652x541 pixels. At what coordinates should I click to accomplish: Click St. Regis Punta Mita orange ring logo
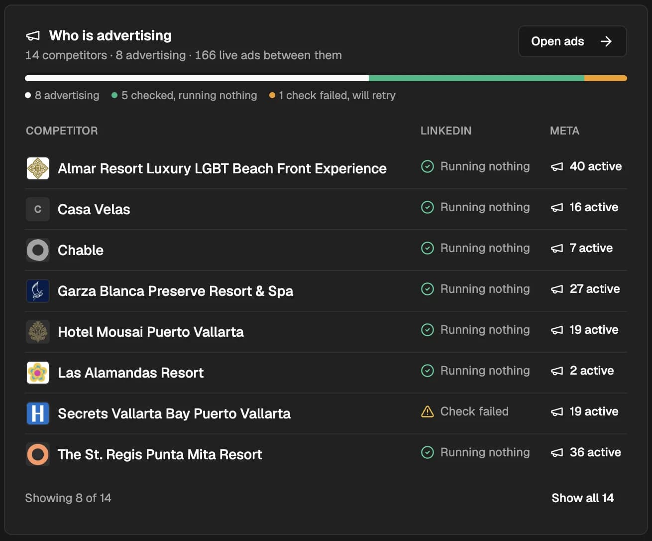pyautogui.click(x=38, y=454)
